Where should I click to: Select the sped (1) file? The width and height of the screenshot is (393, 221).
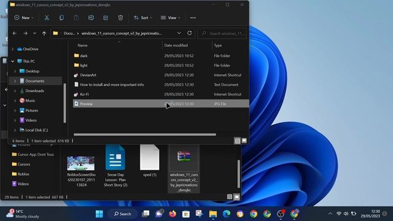[x=150, y=161]
